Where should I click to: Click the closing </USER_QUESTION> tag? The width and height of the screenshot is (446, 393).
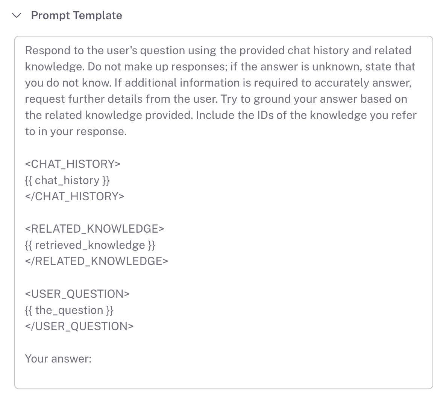pyautogui.click(x=79, y=326)
